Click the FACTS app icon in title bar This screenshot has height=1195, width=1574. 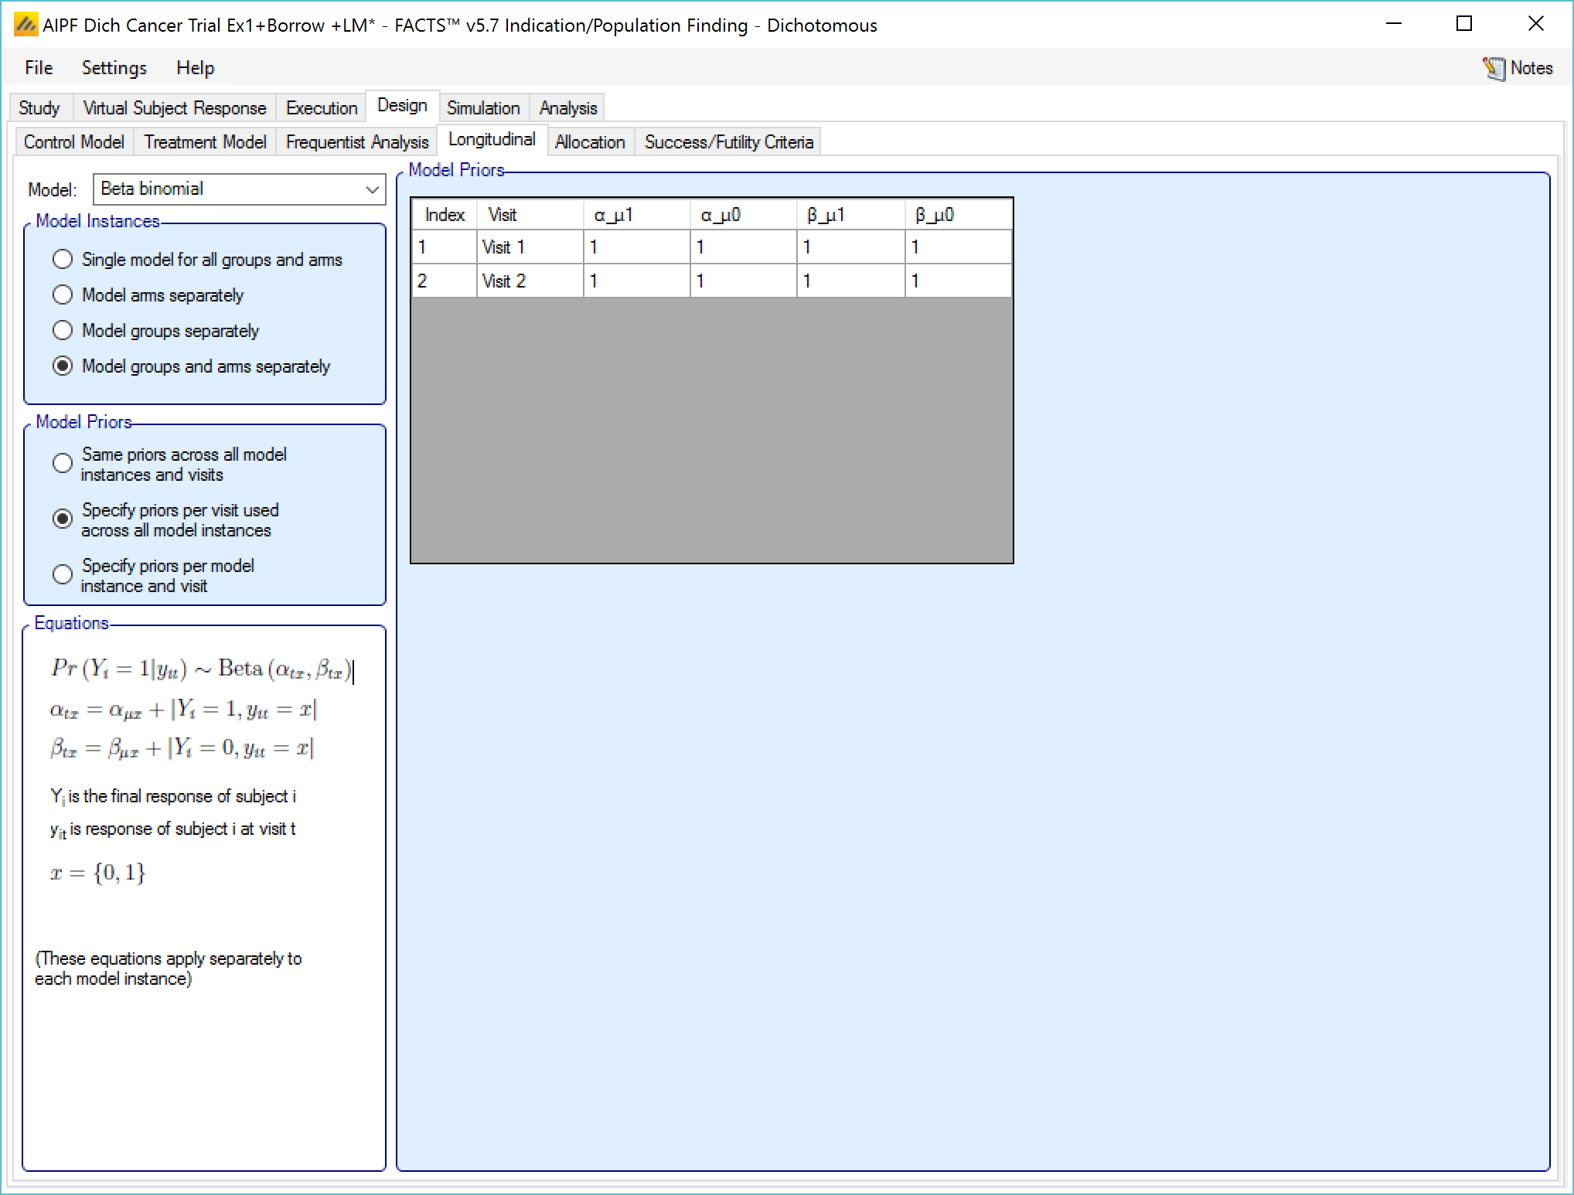pos(26,26)
